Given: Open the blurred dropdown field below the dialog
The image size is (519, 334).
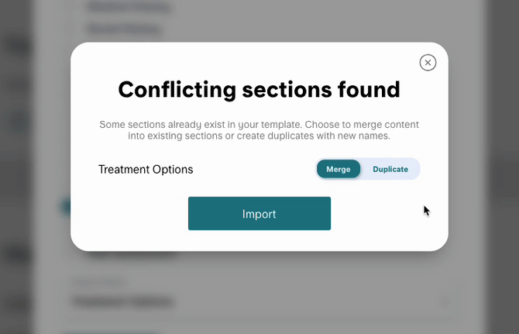Looking at the screenshot, I should pos(256,301).
